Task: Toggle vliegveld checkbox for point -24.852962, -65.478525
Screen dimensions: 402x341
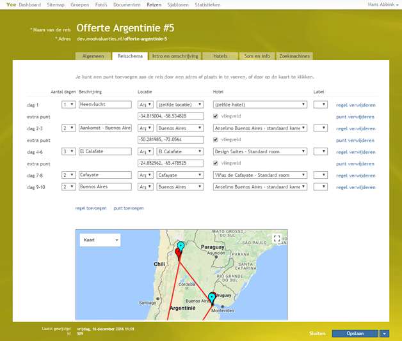Action: click(216, 163)
